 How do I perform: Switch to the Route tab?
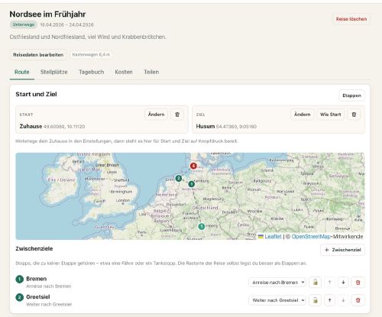click(x=22, y=72)
